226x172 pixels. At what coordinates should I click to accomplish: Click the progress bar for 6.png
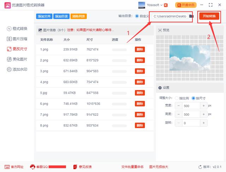[x=119, y=104]
